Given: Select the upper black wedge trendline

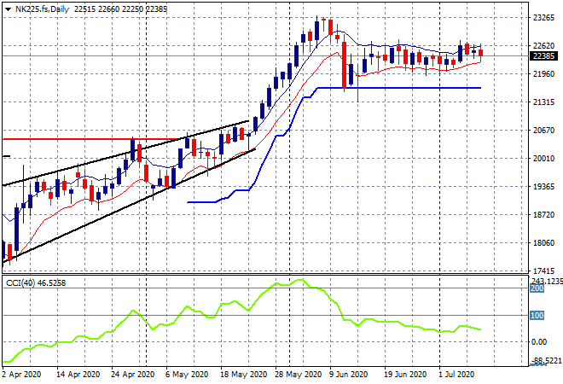Looking at the screenshot, I should 128,154.
